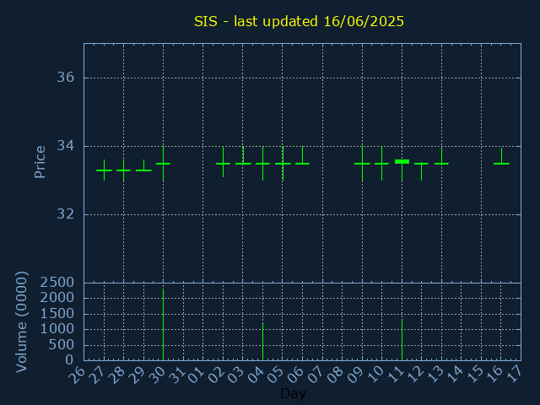Select the price candlestick for day 10

tap(381, 164)
